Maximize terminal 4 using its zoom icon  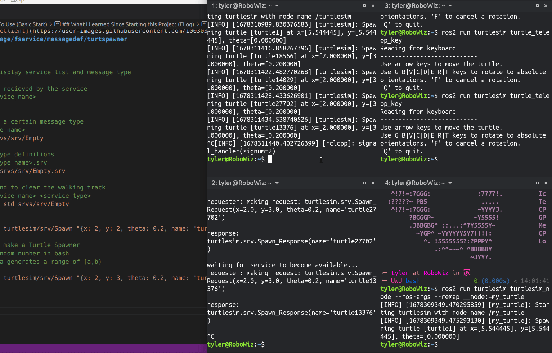(537, 183)
